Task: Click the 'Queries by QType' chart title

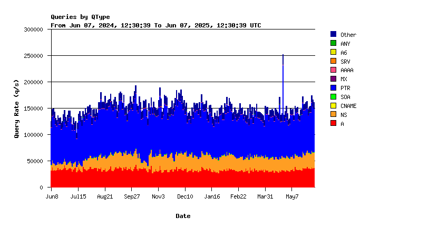Action: [80, 17]
